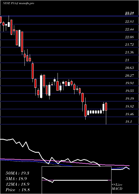Click the 20.63 price axis label
The image size is (139, 194).
coord(130,68)
